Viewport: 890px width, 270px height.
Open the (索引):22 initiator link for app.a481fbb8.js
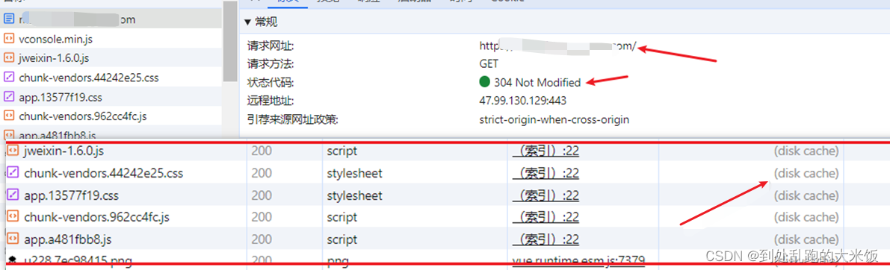coord(546,240)
